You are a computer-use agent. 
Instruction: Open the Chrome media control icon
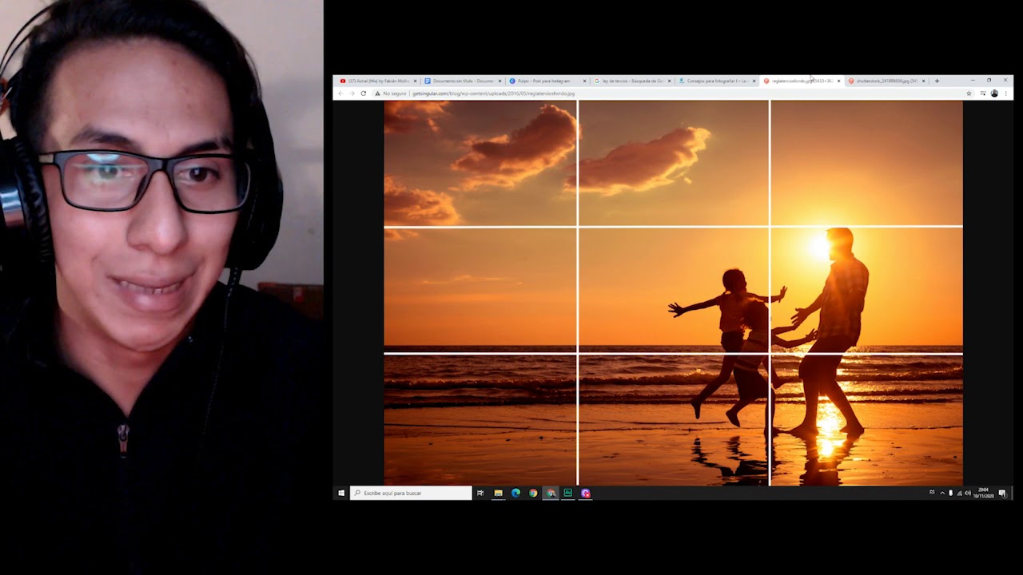click(982, 93)
